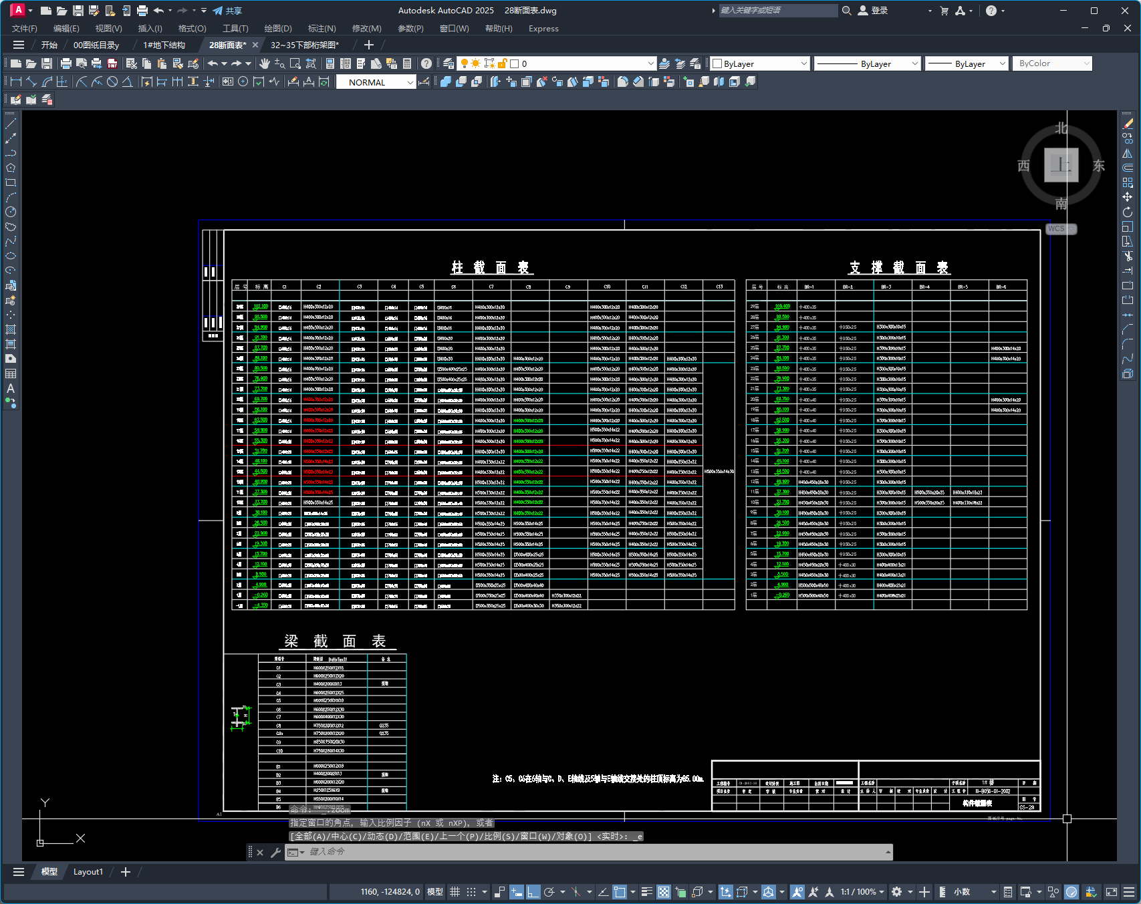Image resolution: width=1141 pixels, height=904 pixels.
Task: Click the WCS label under the ViewCube
Action: click(1056, 229)
